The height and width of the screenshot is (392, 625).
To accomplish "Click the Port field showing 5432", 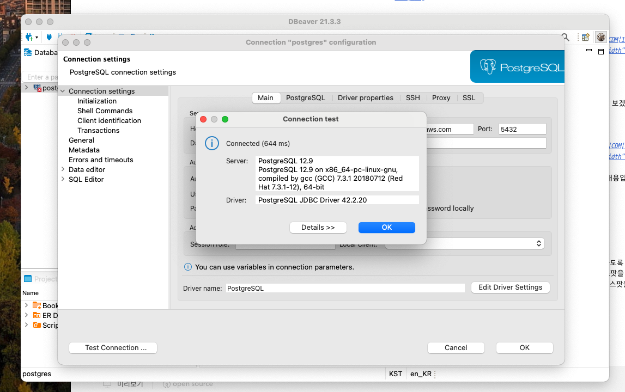I will click(x=522, y=129).
